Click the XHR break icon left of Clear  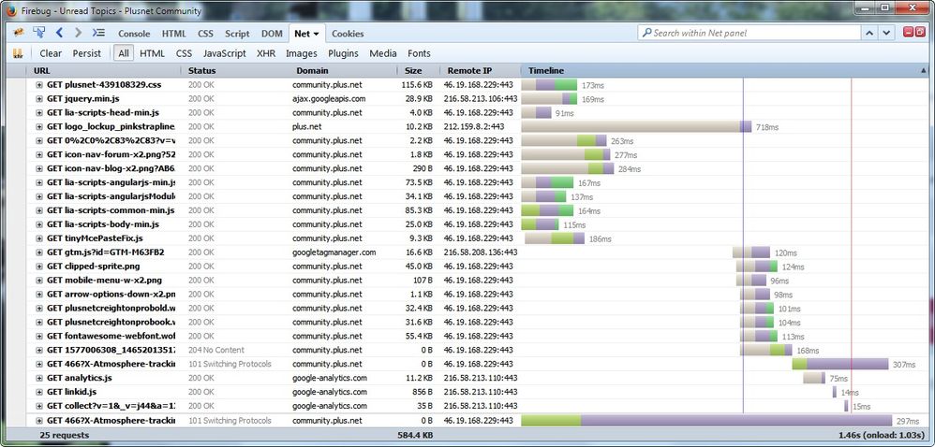coord(18,53)
